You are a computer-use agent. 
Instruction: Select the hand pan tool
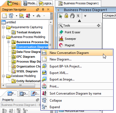point(72,16)
